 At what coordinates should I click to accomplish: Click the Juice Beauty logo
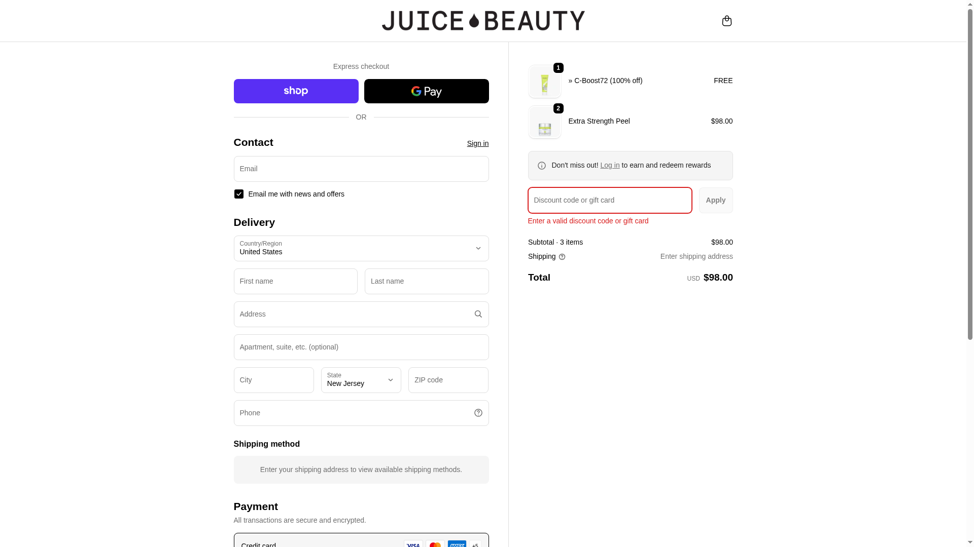coord(483,21)
